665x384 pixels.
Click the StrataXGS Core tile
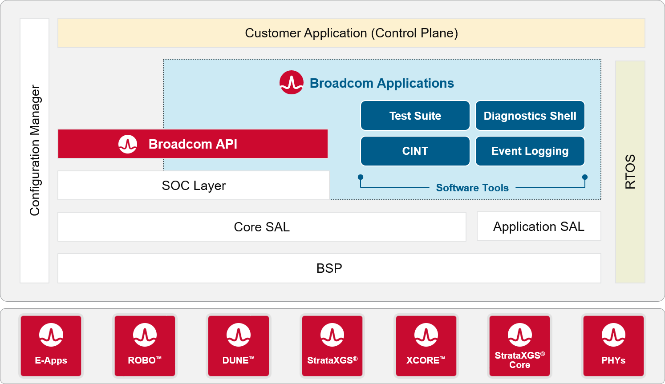click(x=519, y=345)
